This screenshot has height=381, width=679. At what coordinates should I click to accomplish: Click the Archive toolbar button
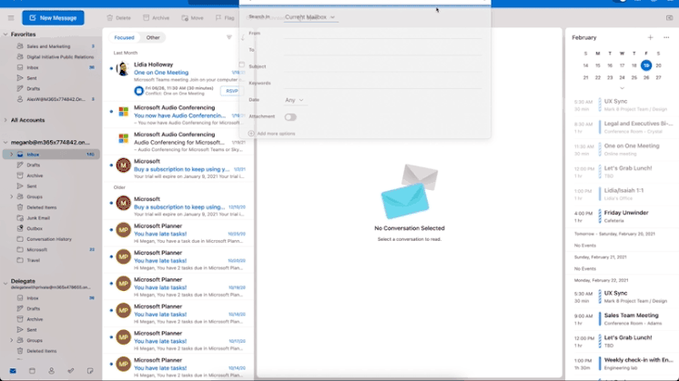pyautogui.click(x=157, y=17)
